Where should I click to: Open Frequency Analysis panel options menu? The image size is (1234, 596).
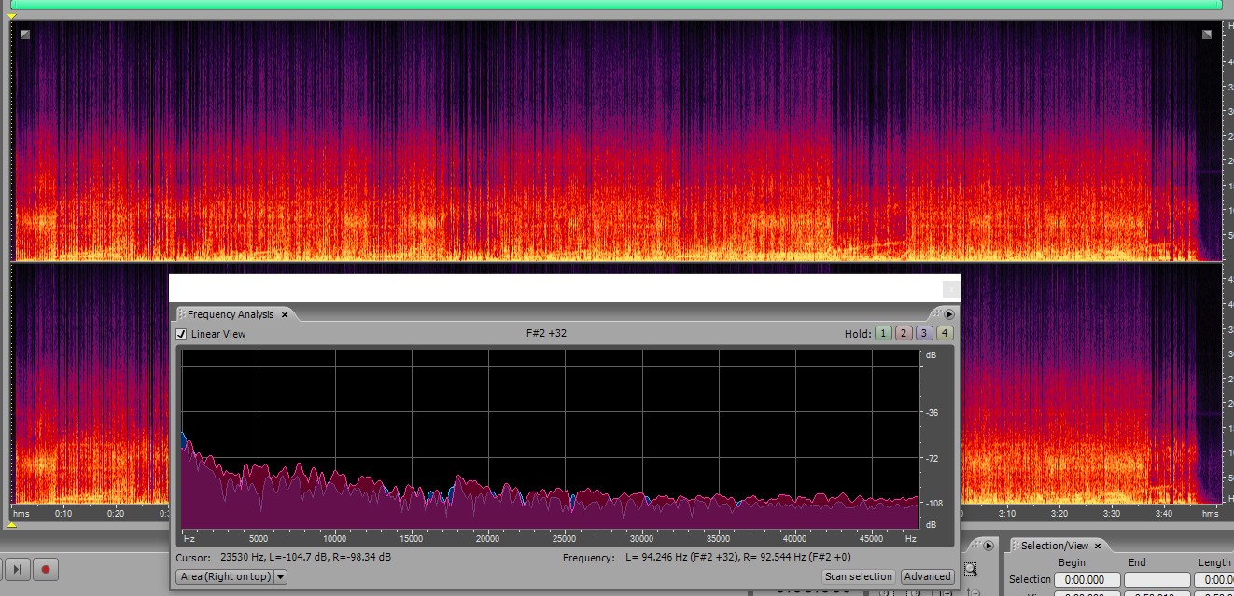949,314
